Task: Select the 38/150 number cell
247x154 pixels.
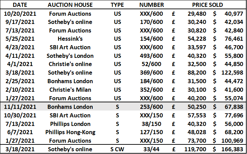Action: [152, 124]
